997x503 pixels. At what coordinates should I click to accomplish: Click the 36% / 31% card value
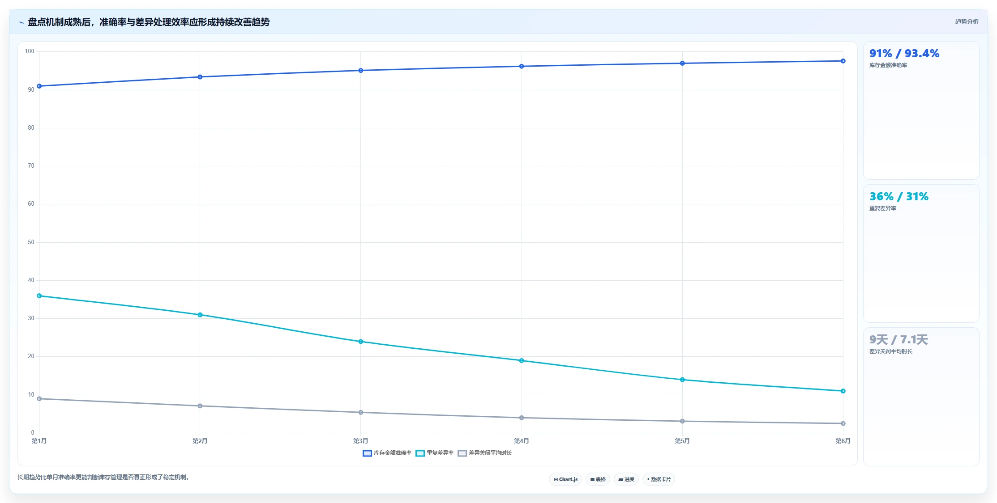899,197
